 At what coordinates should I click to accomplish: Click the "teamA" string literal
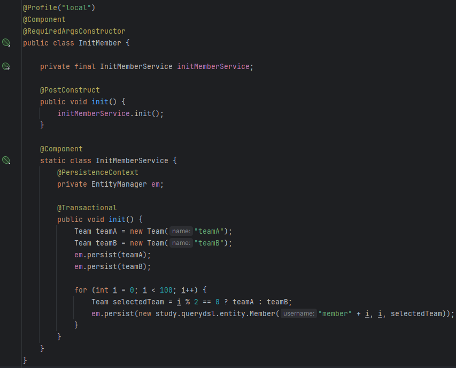click(209, 231)
